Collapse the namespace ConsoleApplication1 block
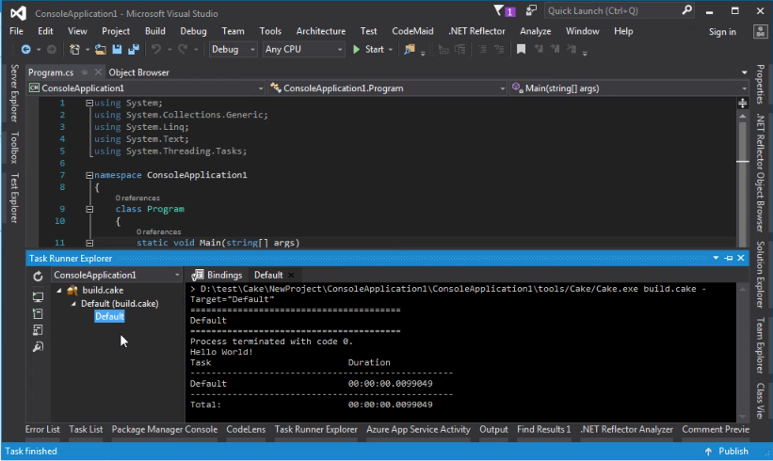 click(x=89, y=175)
